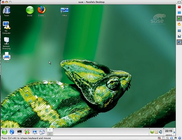Click the Konqueror web browser panel icon
Image resolution: width=182 pixels, height=140 pixels.
pyautogui.click(x=35, y=132)
